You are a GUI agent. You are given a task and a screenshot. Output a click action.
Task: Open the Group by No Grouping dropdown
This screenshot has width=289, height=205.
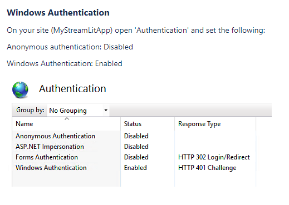pos(78,111)
